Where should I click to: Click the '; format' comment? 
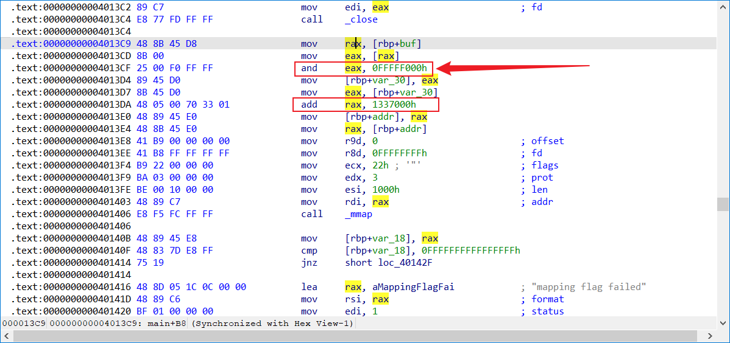point(542,299)
